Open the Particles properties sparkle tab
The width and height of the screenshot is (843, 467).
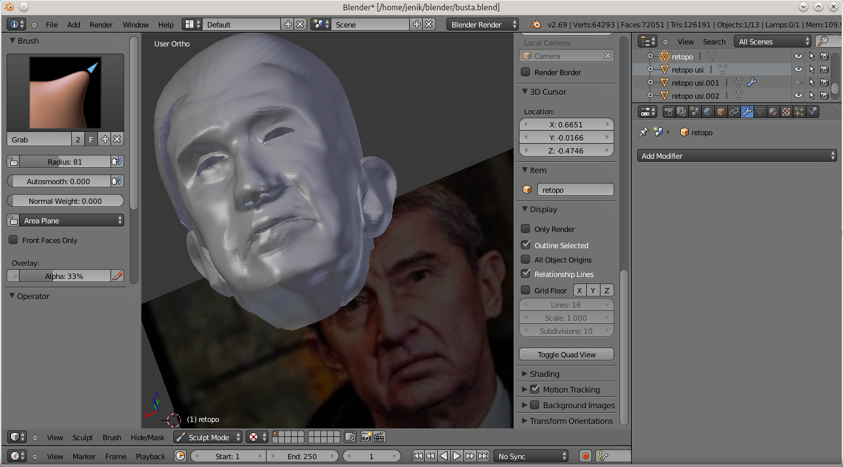point(799,112)
